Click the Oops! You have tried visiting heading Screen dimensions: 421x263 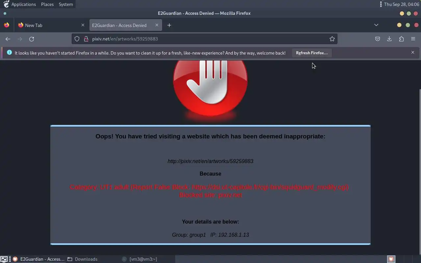210,136
